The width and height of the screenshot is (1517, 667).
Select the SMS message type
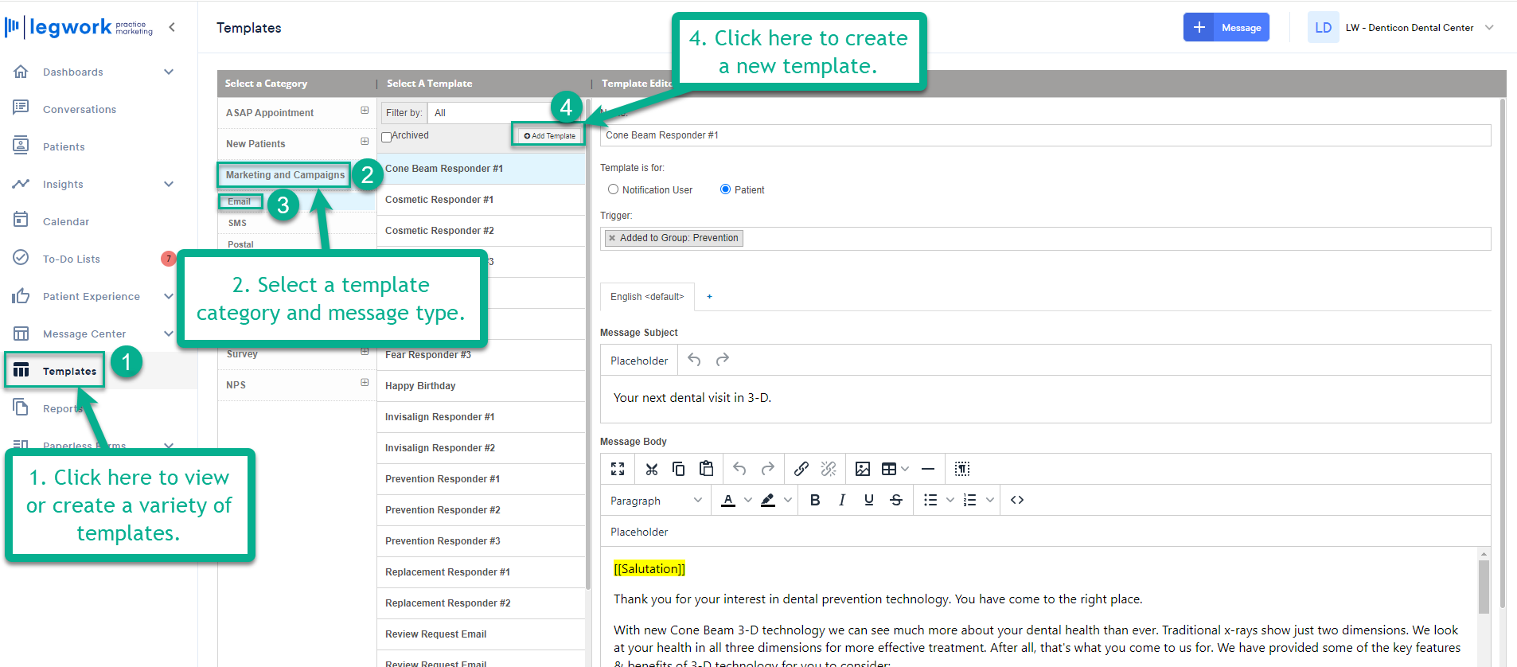coord(237,223)
